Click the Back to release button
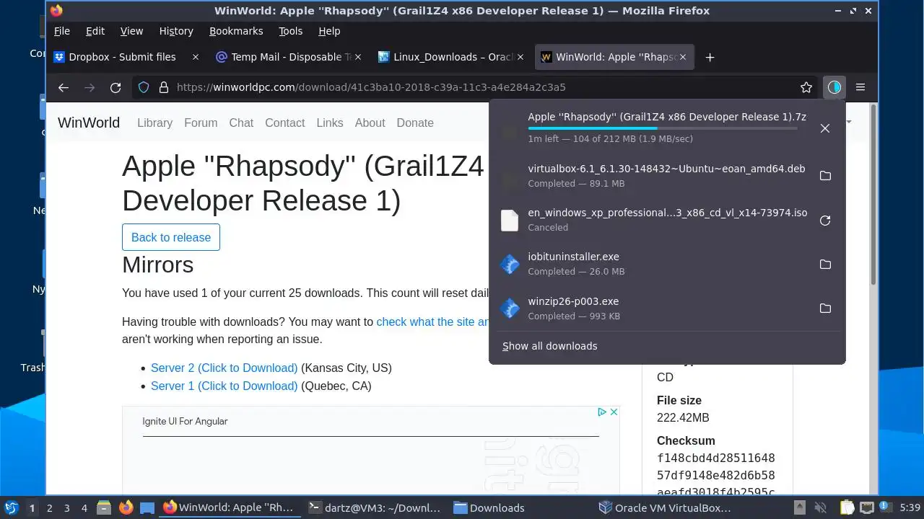The height and width of the screenshot is (519, 924). (171, 237)
